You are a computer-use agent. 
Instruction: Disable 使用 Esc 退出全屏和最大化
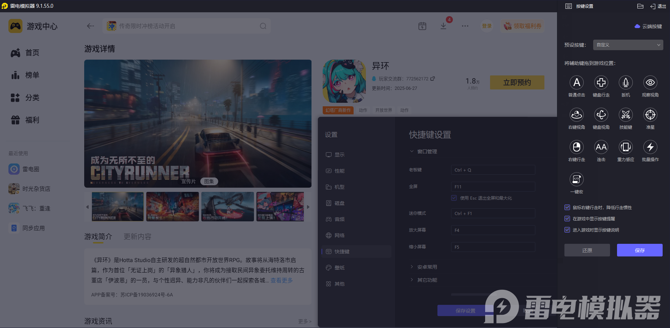pyautogui.click(x=454, y=198)
